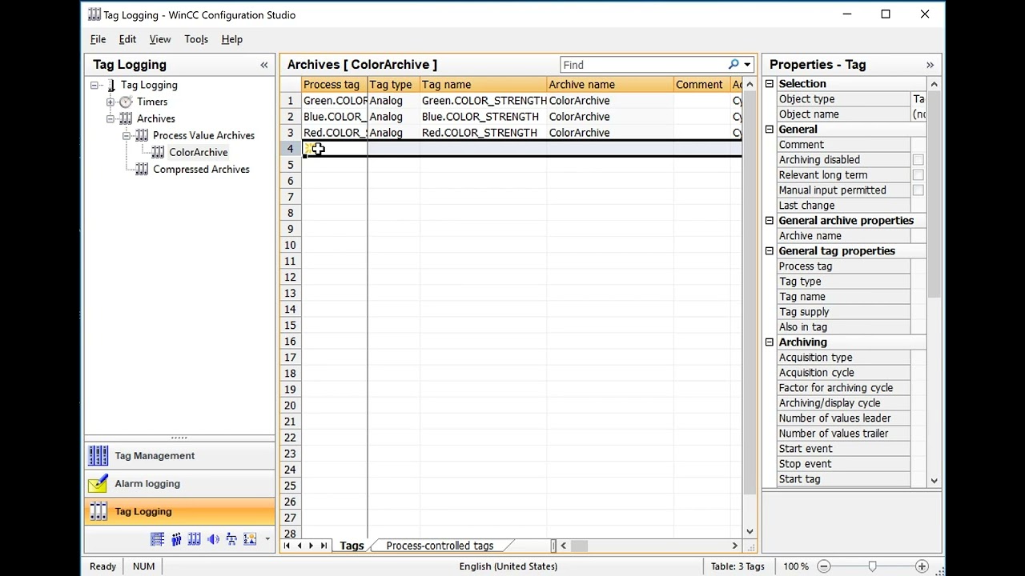Open the Text Distributor shortcut icon
1025x576 pixels.
(231, 539)
